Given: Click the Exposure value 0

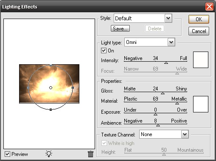Looking at the screenshot, I should (x=155, y=110).
